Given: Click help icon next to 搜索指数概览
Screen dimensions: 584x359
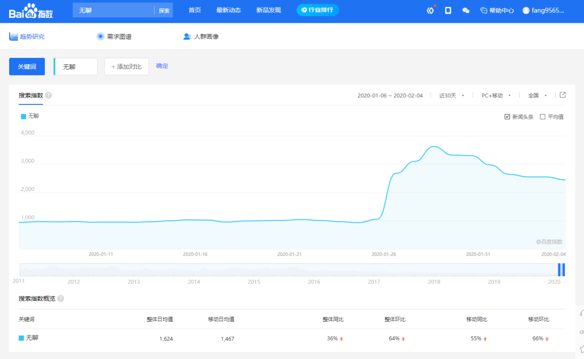Looking at the screenshot, I should [x=61, y=298].
